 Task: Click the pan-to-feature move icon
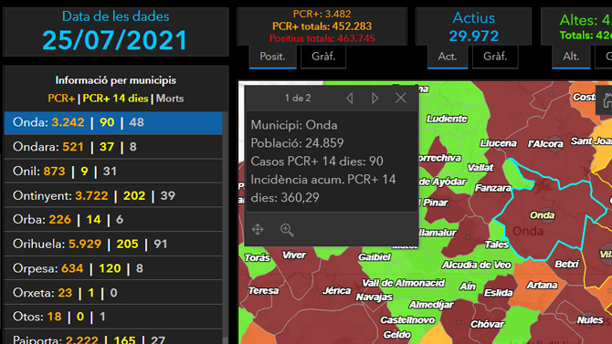pos(258,229)
